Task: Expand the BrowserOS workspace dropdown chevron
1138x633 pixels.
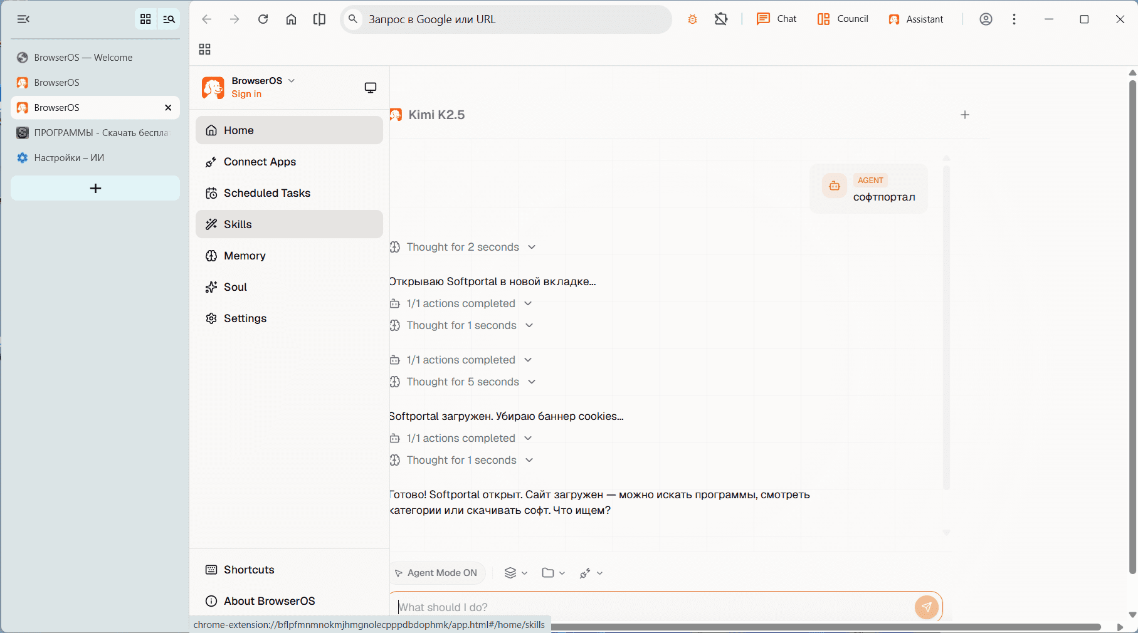Action: pyautogui.click(x=292, y=81)
